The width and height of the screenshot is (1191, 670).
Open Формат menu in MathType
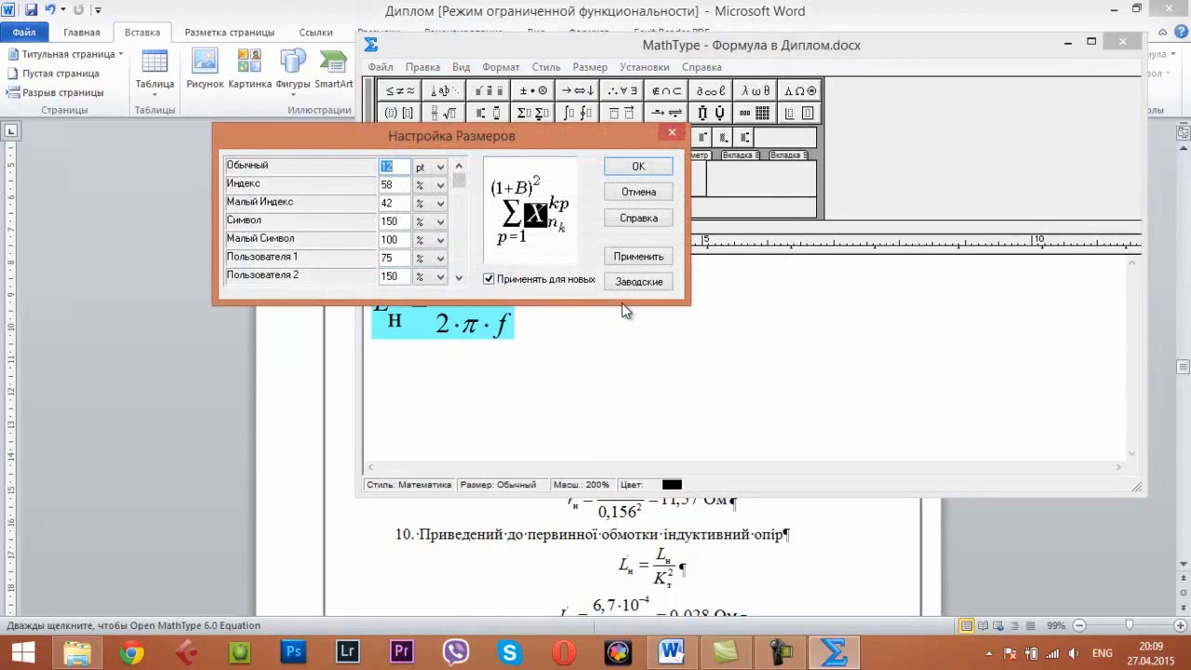click(x=501, y=67)
